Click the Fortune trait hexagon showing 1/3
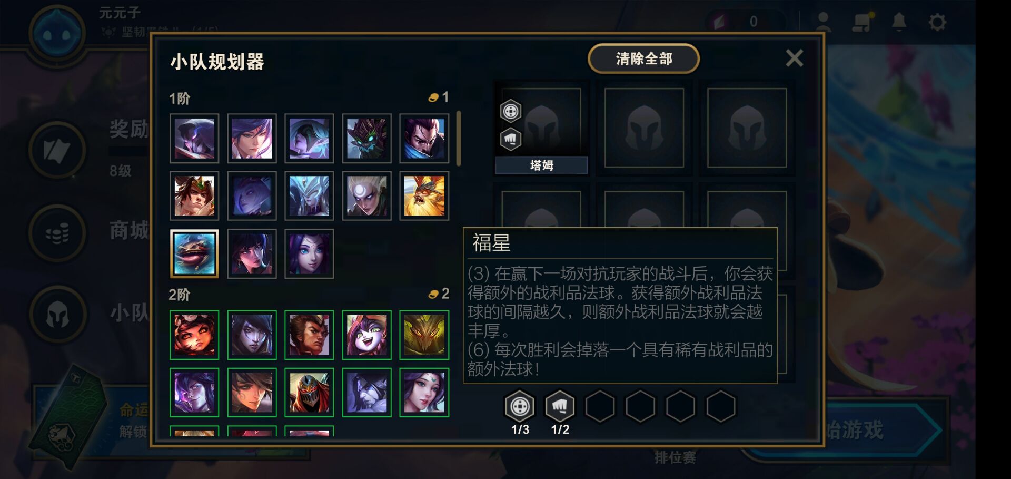The image size is (1011, 479). 520,406
